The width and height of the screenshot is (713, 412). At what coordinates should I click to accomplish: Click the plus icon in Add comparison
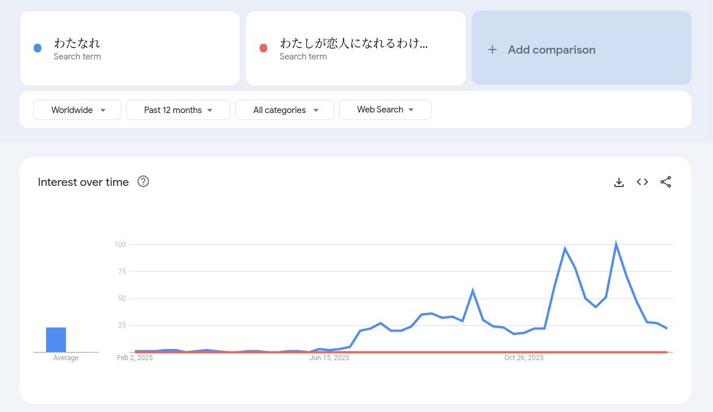pyautogui.click(x=492, y=50)
